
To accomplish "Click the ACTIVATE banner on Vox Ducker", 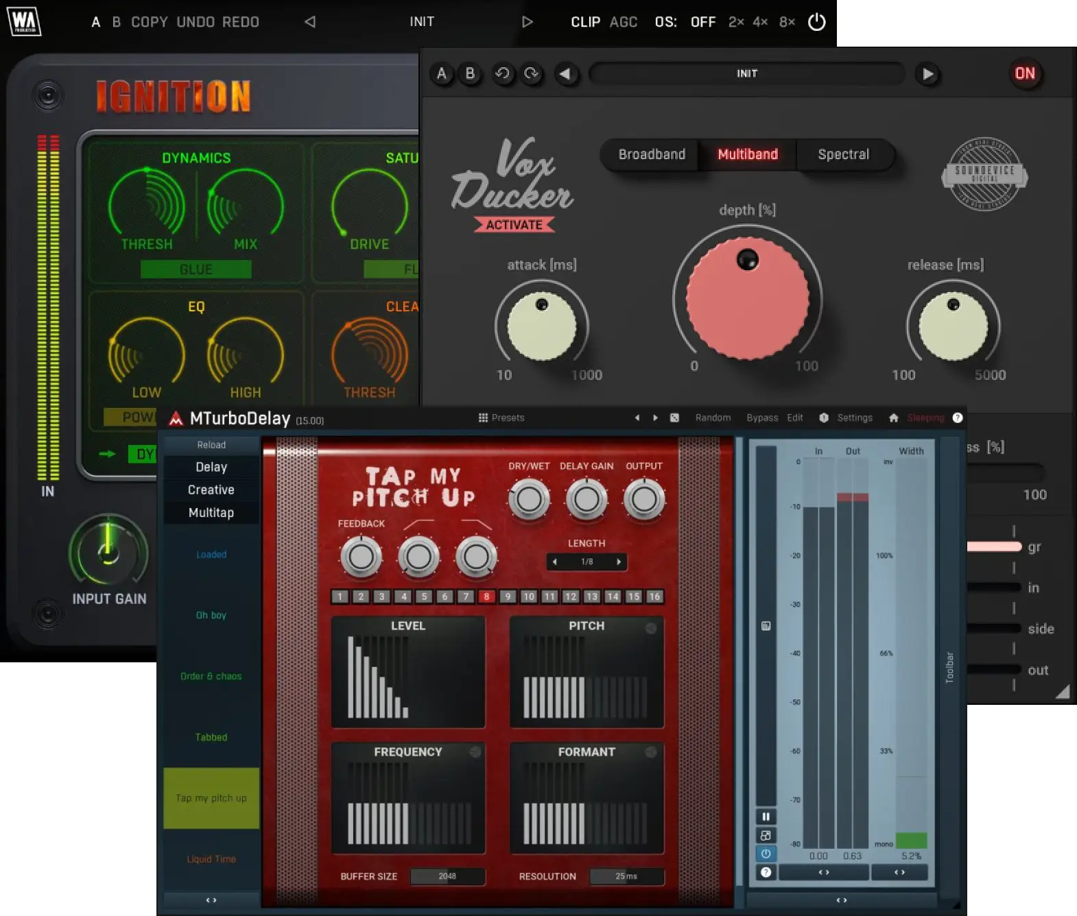I will pyautogui.click(x=514, y=225).
